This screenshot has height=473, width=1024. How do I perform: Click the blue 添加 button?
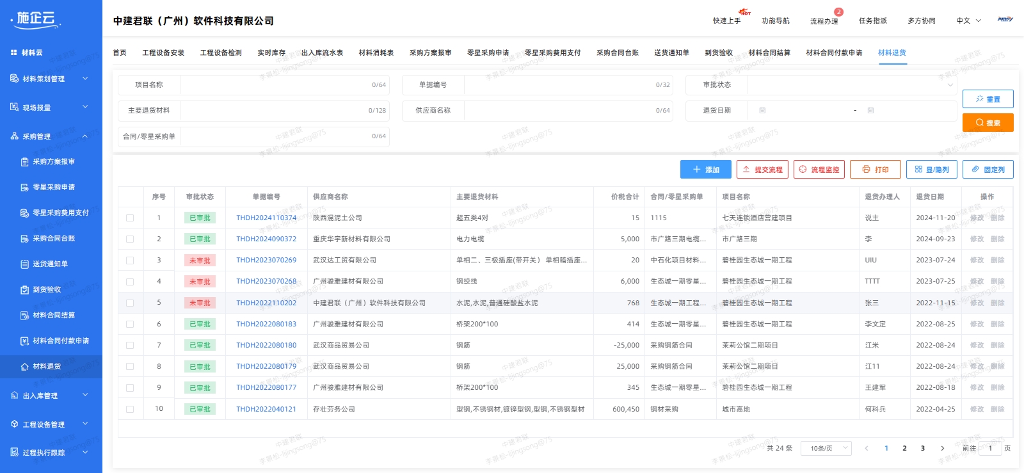(705, 170)
